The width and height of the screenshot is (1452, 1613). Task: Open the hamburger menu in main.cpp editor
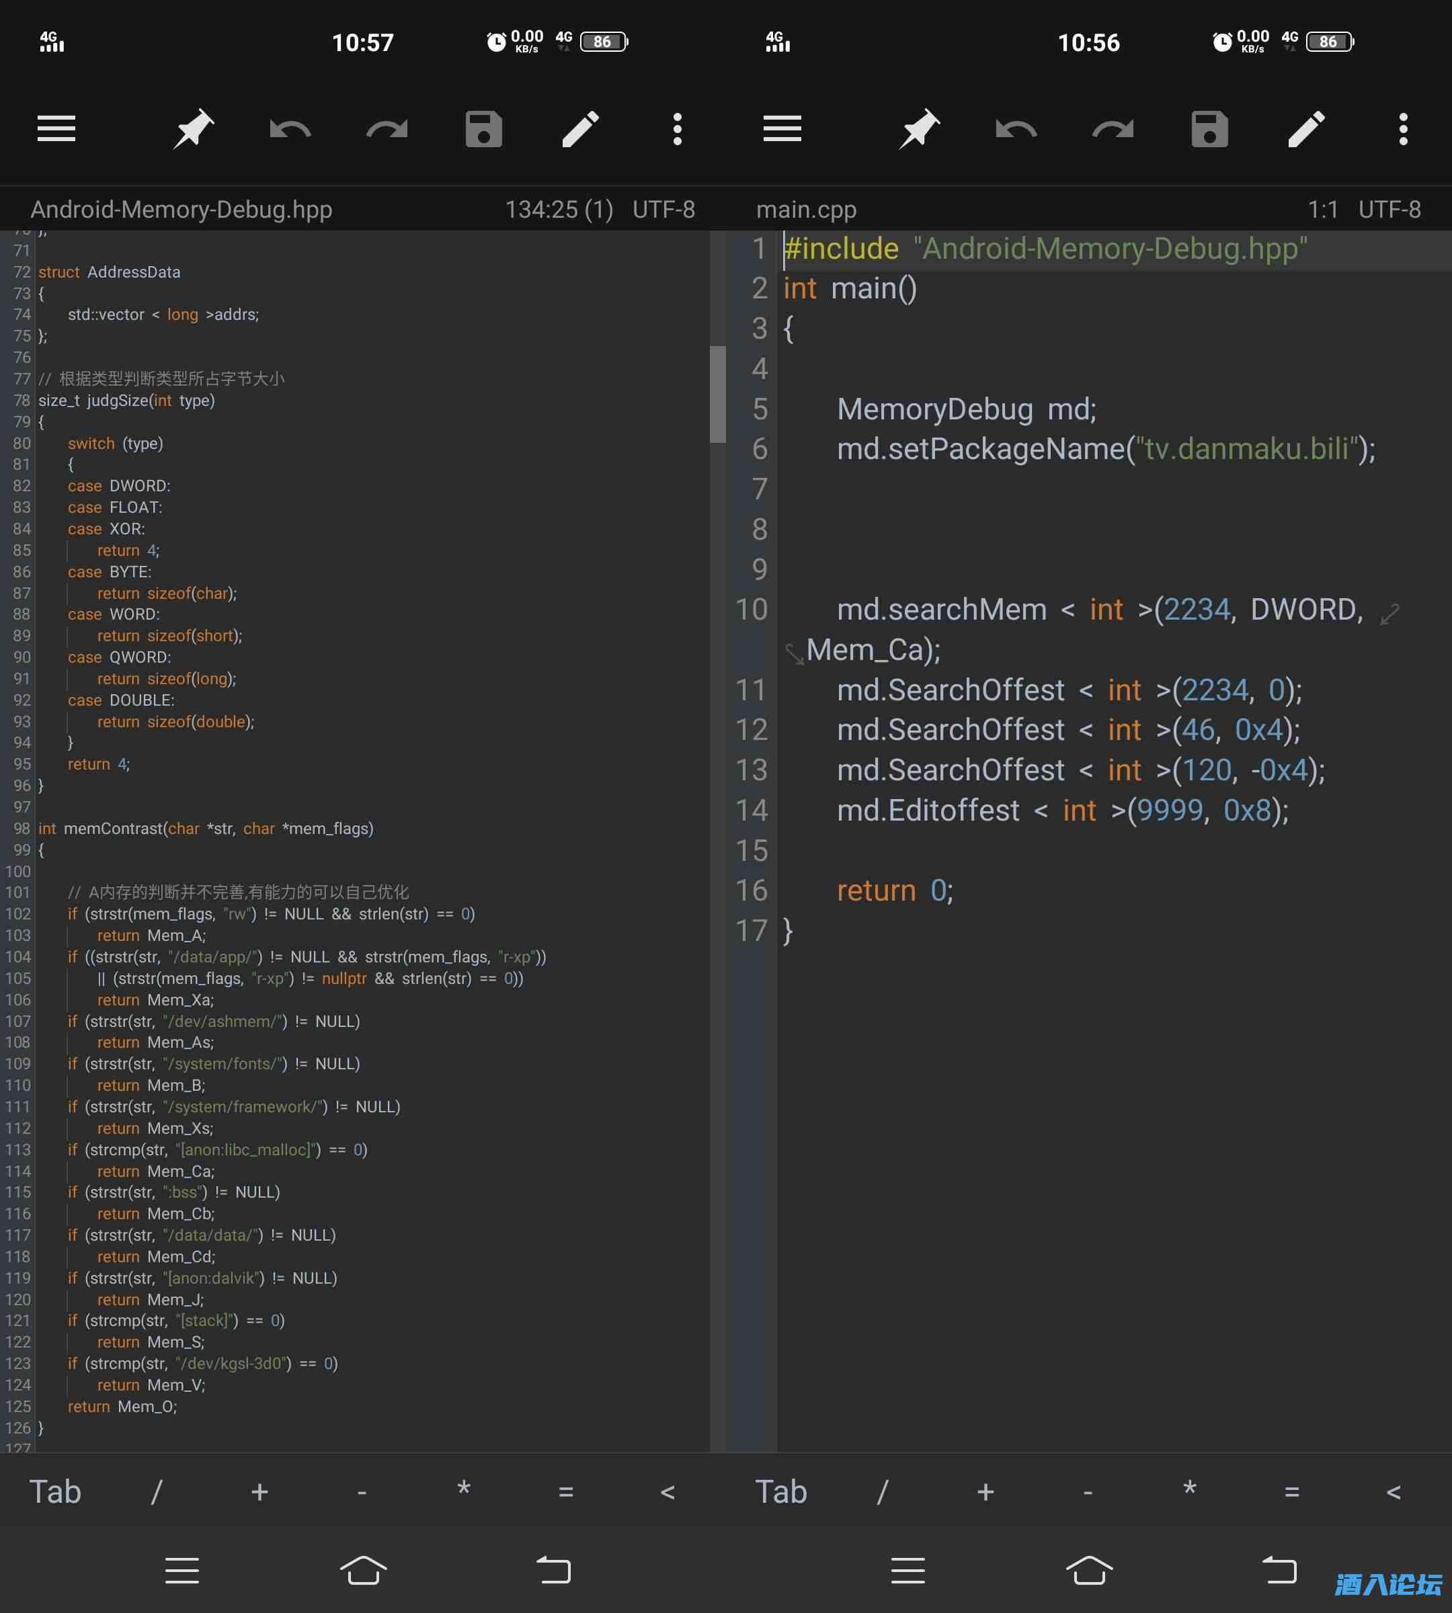pos(782,128)
